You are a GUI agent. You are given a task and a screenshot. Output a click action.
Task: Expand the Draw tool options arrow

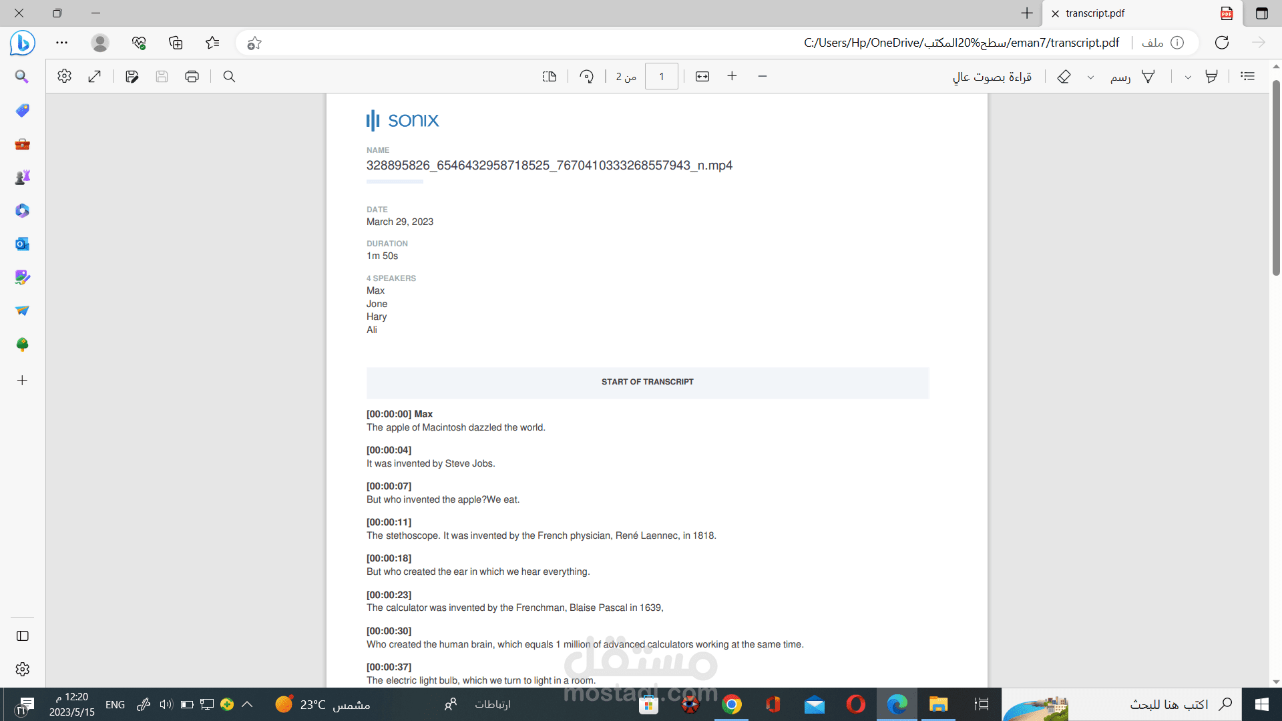pos(1090,77)
